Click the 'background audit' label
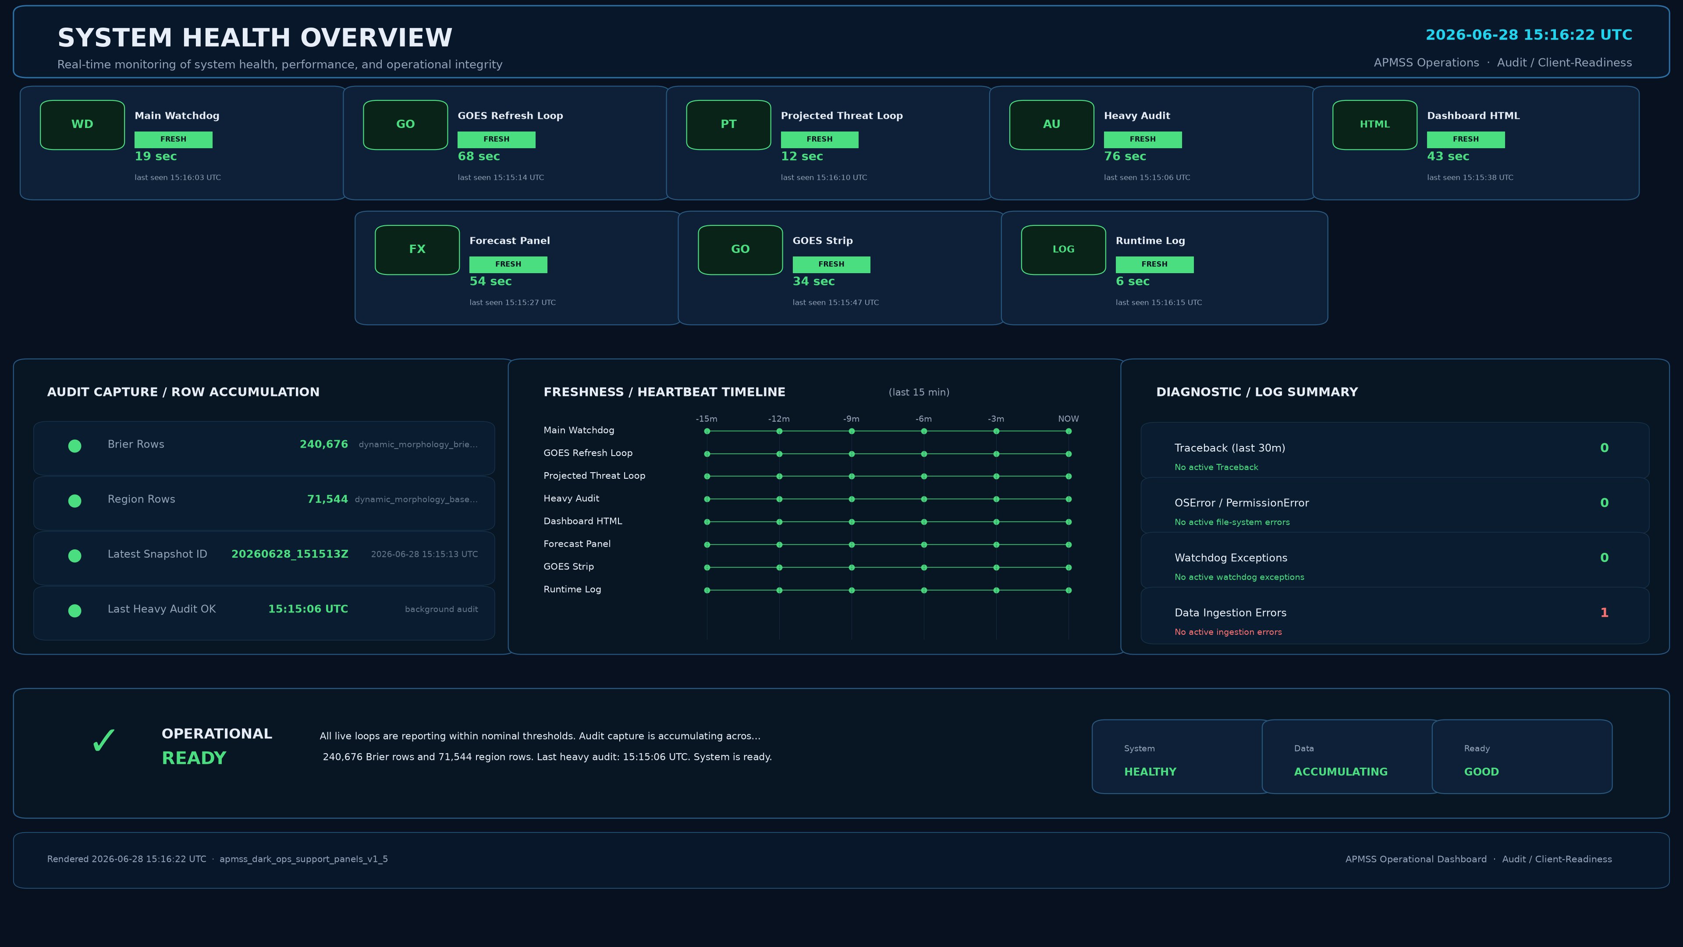 (441, 609)
